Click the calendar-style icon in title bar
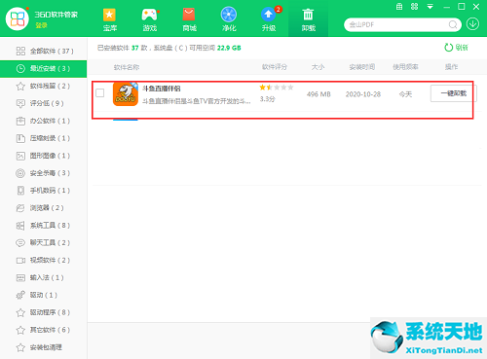Viewport: 487px width, 359px height. click(x=399, y=7)
